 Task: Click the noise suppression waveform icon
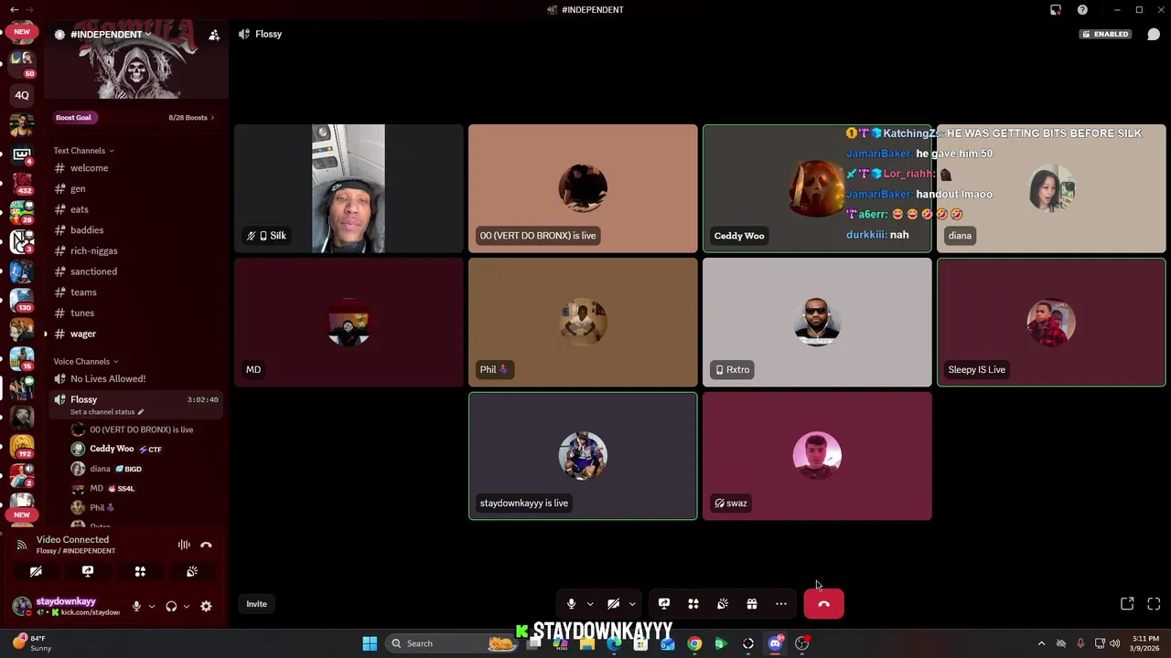coord(184,545)
